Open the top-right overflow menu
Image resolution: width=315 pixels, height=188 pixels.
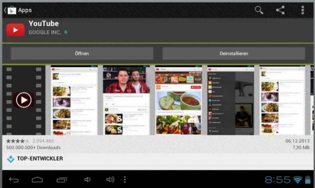303,10
